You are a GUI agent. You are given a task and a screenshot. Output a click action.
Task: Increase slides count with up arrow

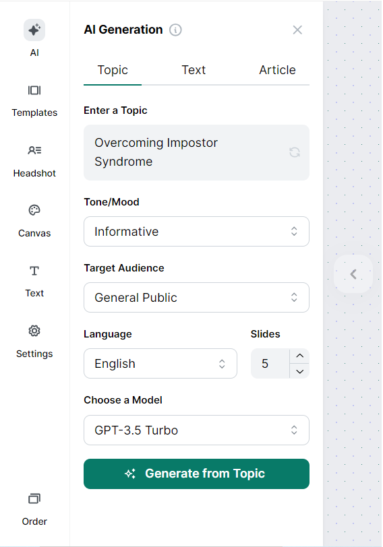[x=299, y=356]
